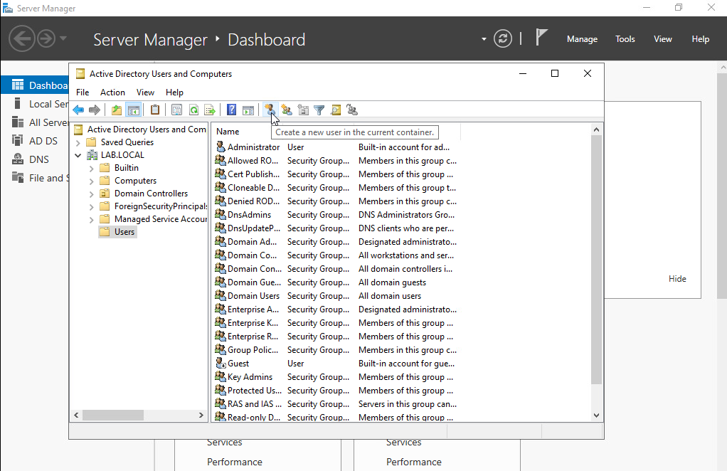
Task: Open Find objects with magnifier icon
Action: [336, 110]
